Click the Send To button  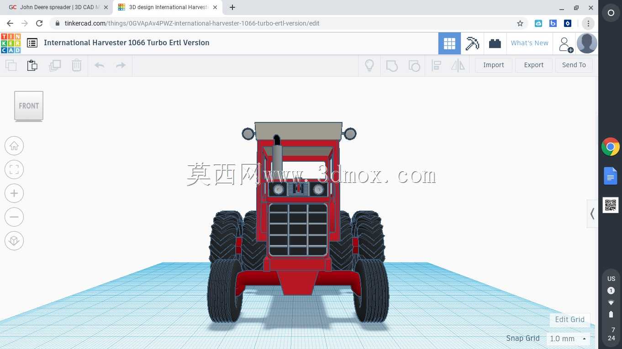coord(574,65)
